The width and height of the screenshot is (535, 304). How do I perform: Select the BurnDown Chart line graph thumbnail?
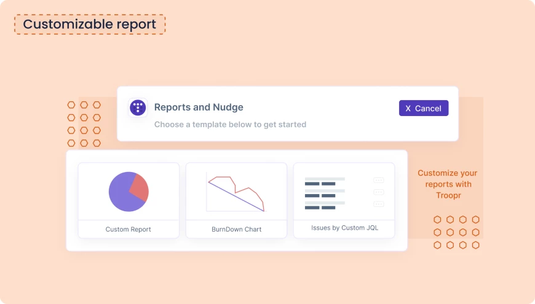tap(236, 192)
